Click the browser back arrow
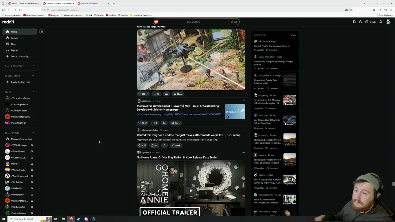Image resolution: width=395 pixels, height=222 pixels. (9, 10)
